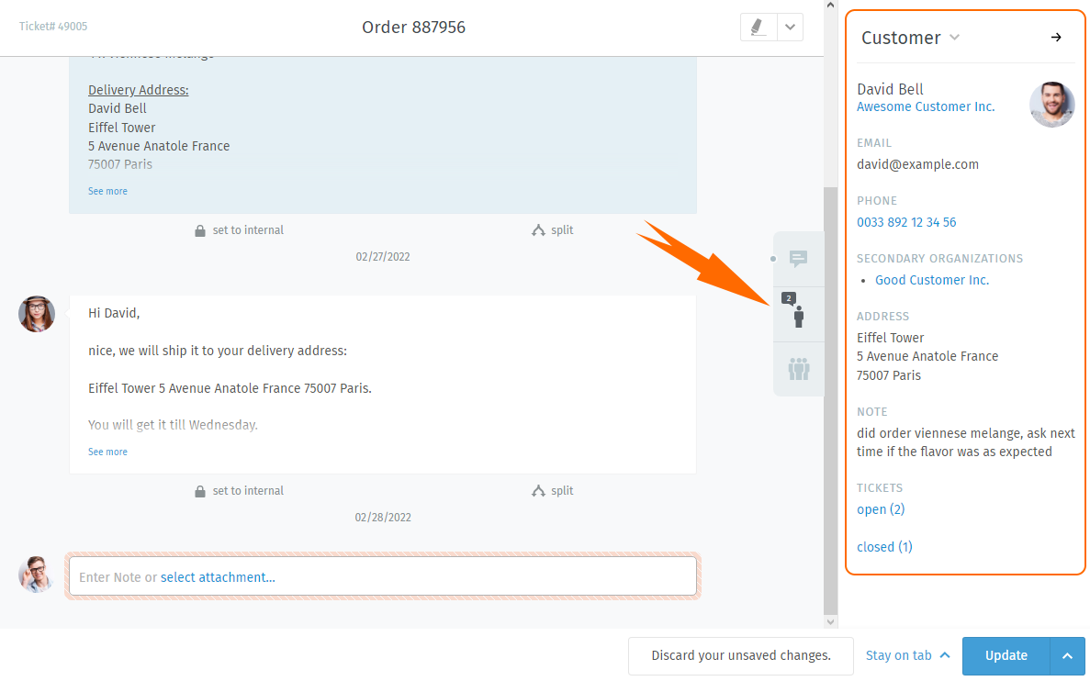Viewport: 1090px width, 681px height.
Task: Click See more in Hi David article
Action: click(107, 452)
